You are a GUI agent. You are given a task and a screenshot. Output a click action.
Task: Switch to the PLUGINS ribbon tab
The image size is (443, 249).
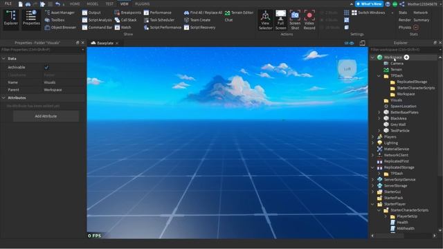point(143,4)
